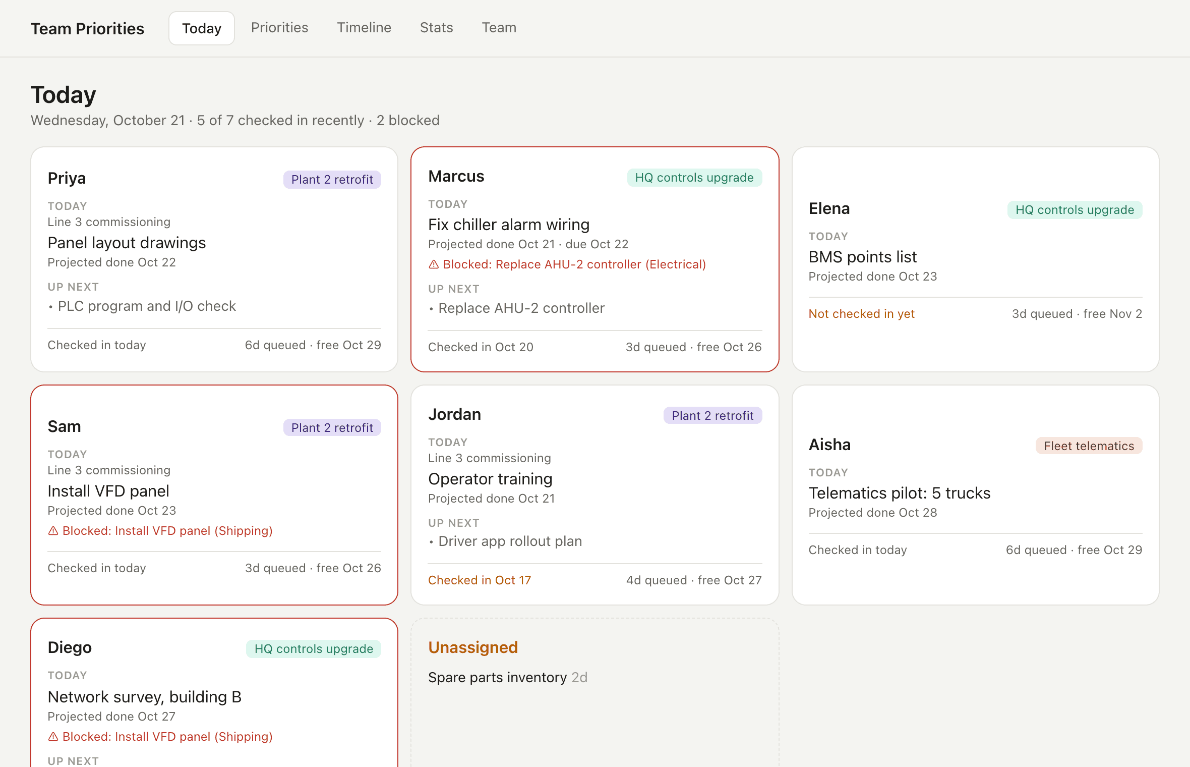Click the Team Priorities title
The width and height of the screenshot is (1190, 767).
pos(87,29)
